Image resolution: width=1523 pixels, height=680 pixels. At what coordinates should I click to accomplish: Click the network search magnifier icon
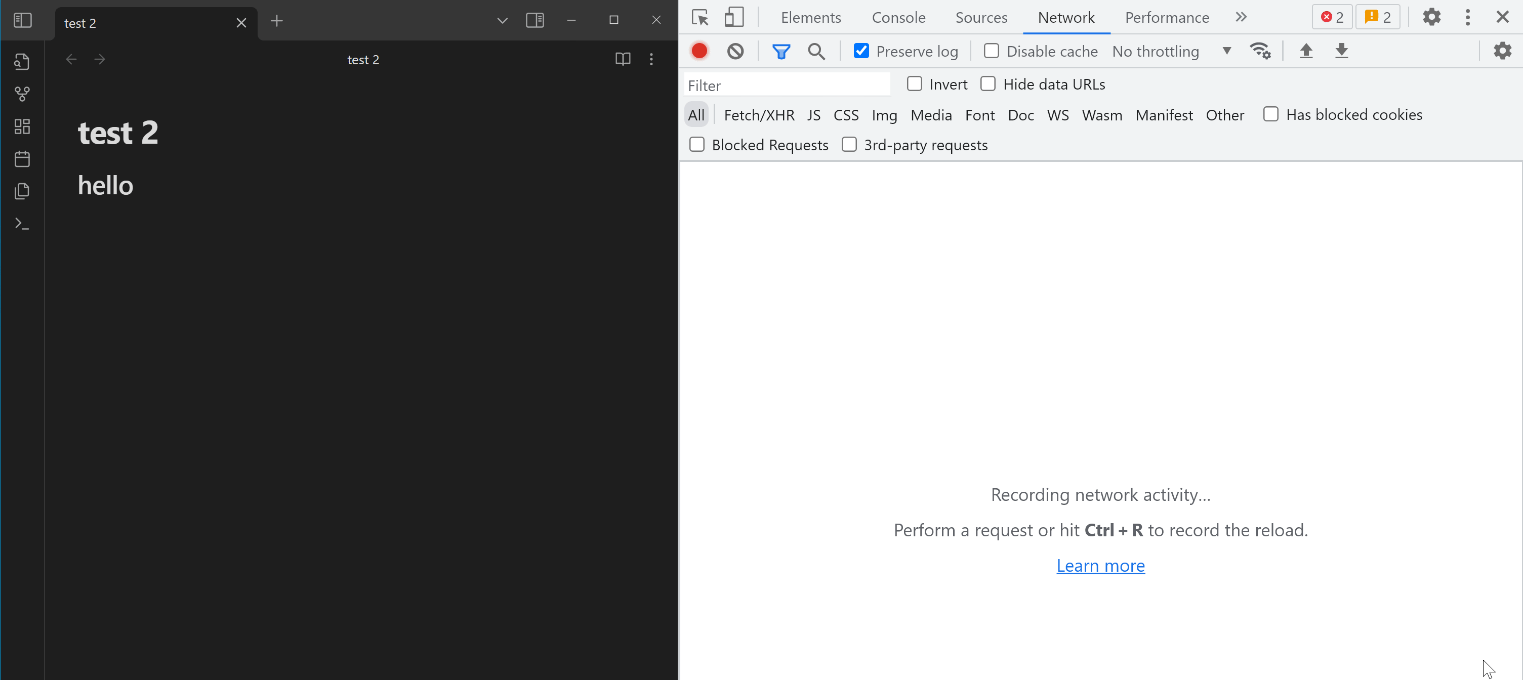coord(816,52)
